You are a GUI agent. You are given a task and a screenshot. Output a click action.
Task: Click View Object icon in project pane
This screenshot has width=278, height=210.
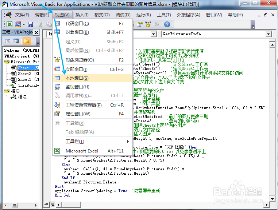16,41
